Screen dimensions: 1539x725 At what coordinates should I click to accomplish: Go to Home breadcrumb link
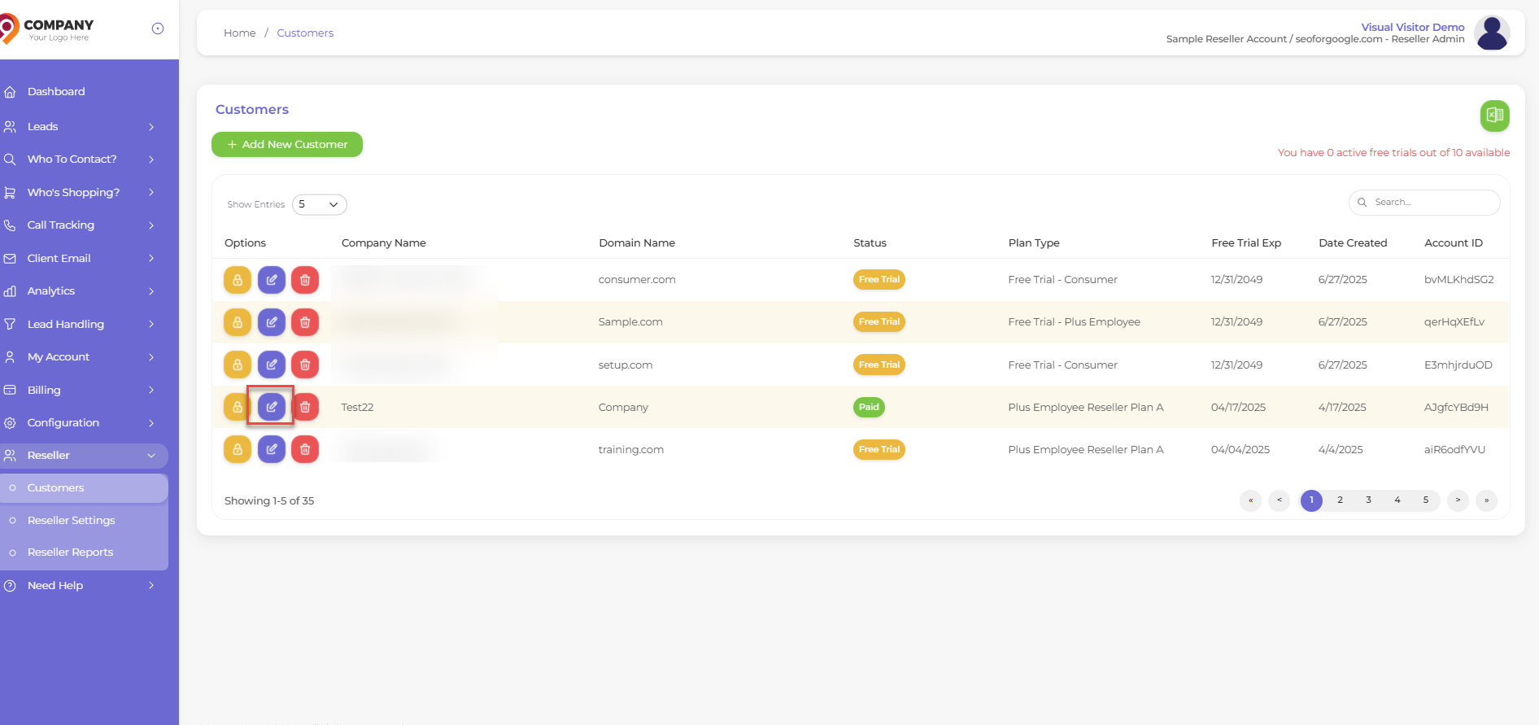pyautogui.click(x=239, y=33)
